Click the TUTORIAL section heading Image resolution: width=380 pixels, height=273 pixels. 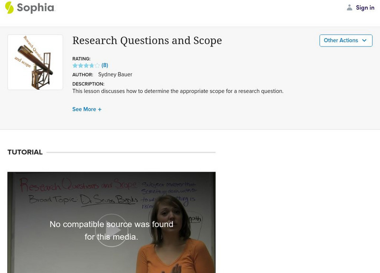pos(25,152)
